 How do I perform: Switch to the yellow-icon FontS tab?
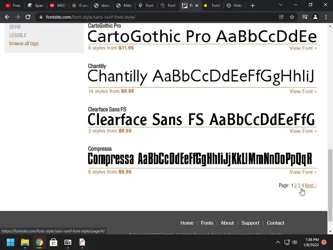click(212, 6)
